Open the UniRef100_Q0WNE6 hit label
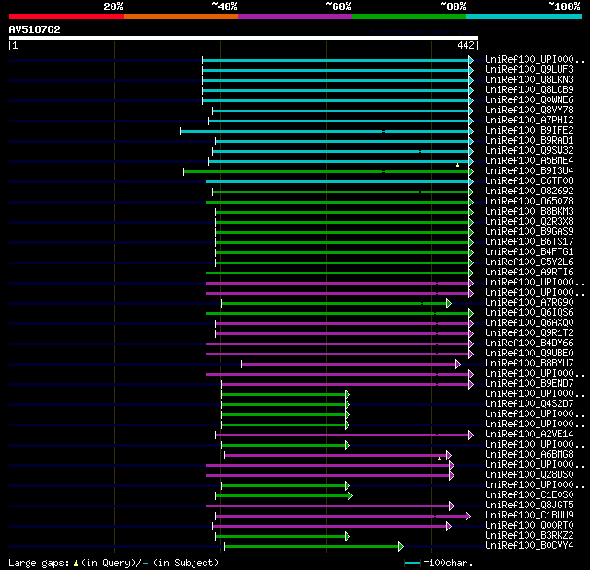This screenshot has height=570, width=590. point(529,100)
